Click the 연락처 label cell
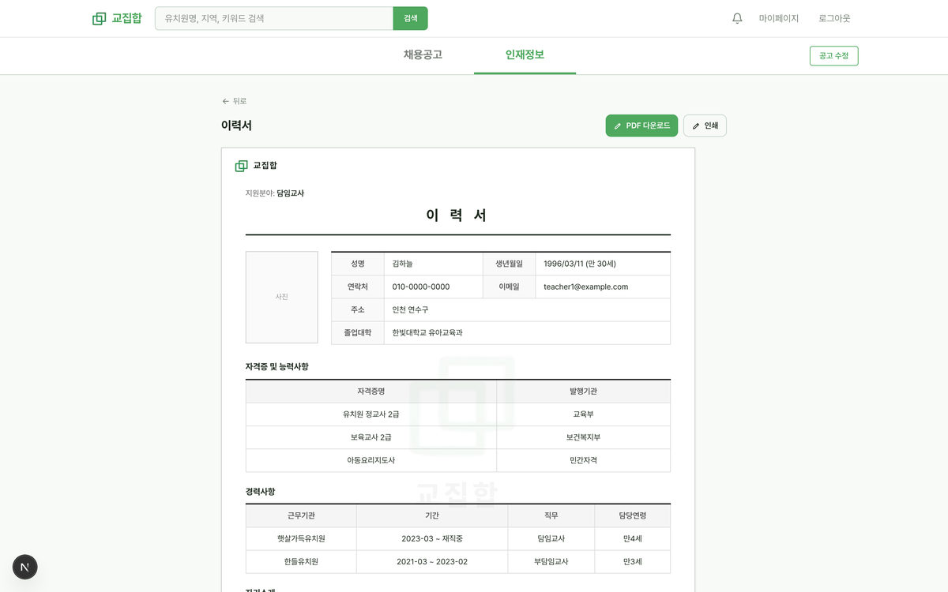Screen dimensions: 948x592 (x=358, y=287)
